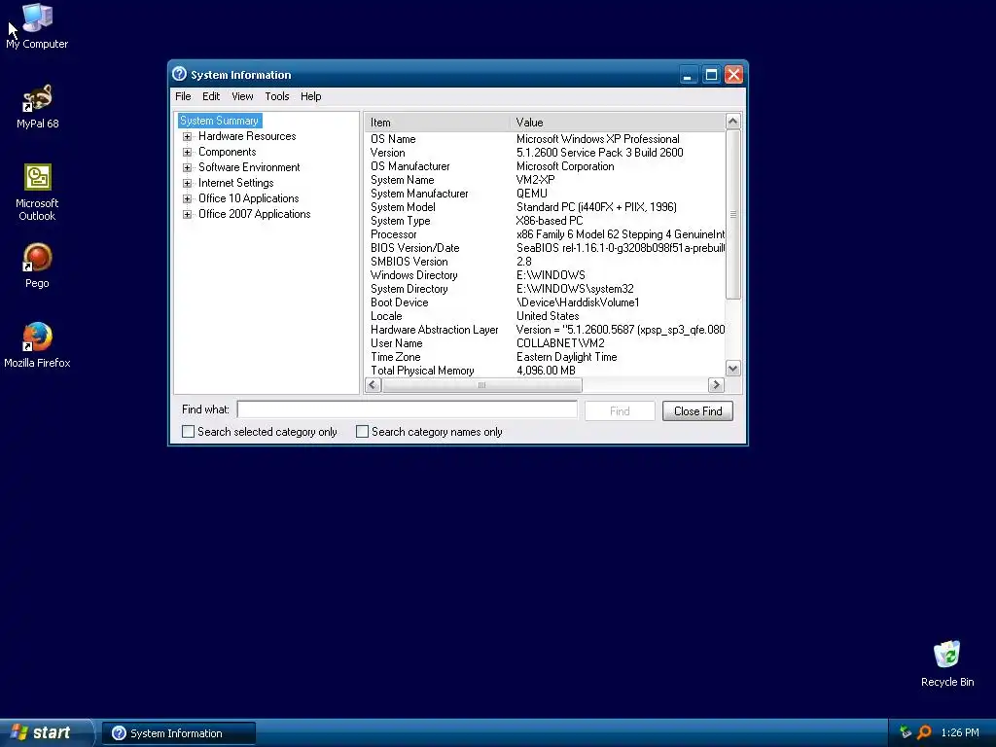Click inside the 'Find what' text field
Viewport: 996px width, 747px height.
click(408, 409)
